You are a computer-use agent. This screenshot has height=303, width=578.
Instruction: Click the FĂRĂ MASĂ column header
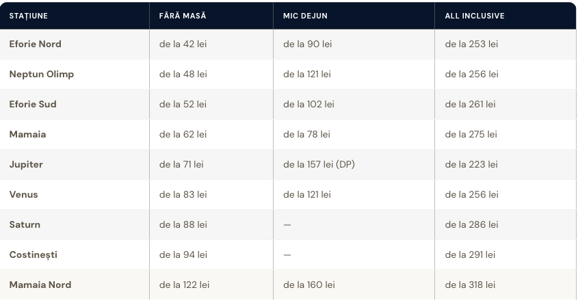(183, 16)
